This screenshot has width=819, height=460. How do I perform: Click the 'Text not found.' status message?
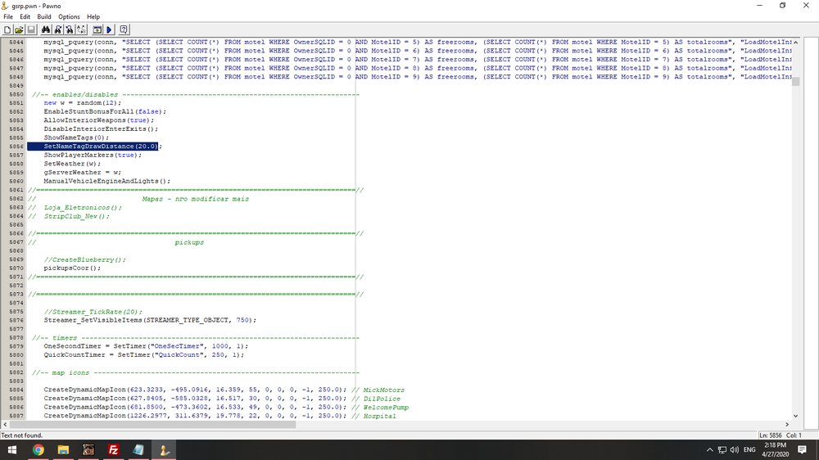[22, 435]
